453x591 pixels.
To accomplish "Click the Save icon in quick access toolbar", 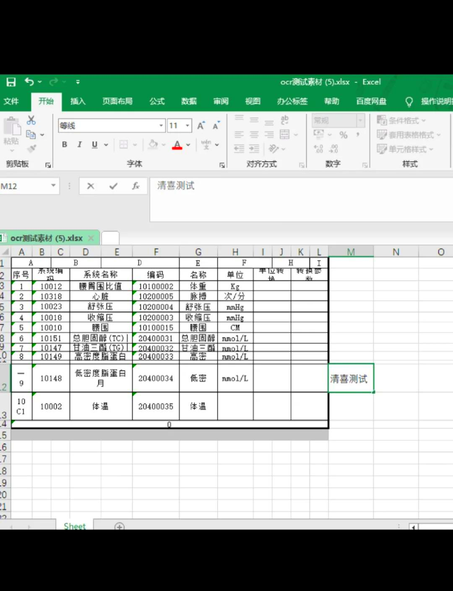I will click(x=11, y=82).
